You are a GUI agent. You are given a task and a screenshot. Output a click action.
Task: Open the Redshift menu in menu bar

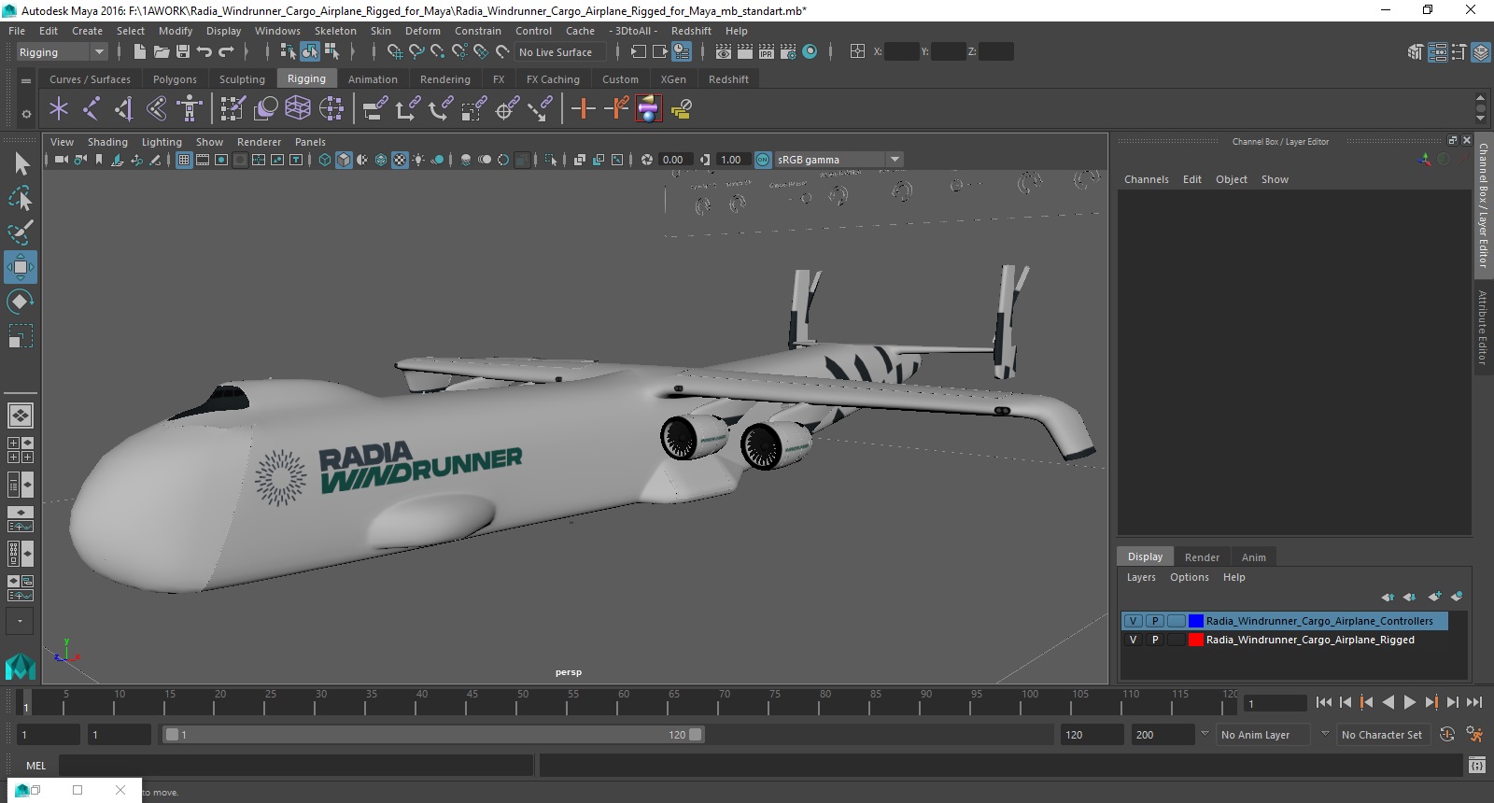[691, 31]
